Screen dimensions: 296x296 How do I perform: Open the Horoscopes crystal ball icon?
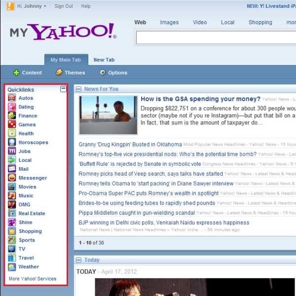pos(12,142)
